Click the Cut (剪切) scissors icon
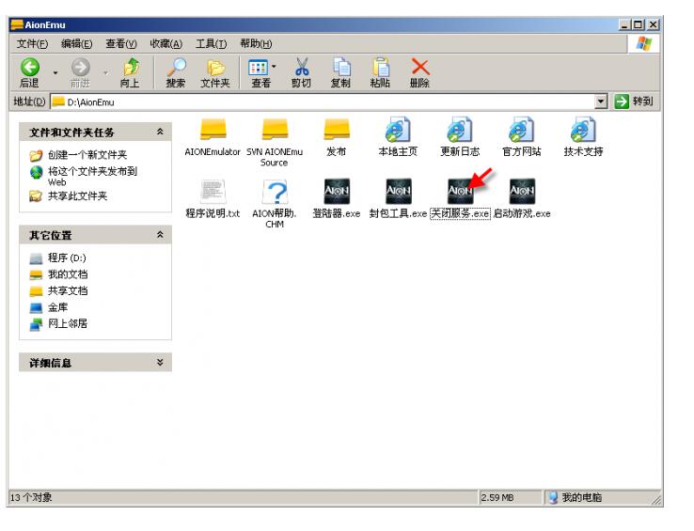694x531 pixels. (x=301, y=73)
